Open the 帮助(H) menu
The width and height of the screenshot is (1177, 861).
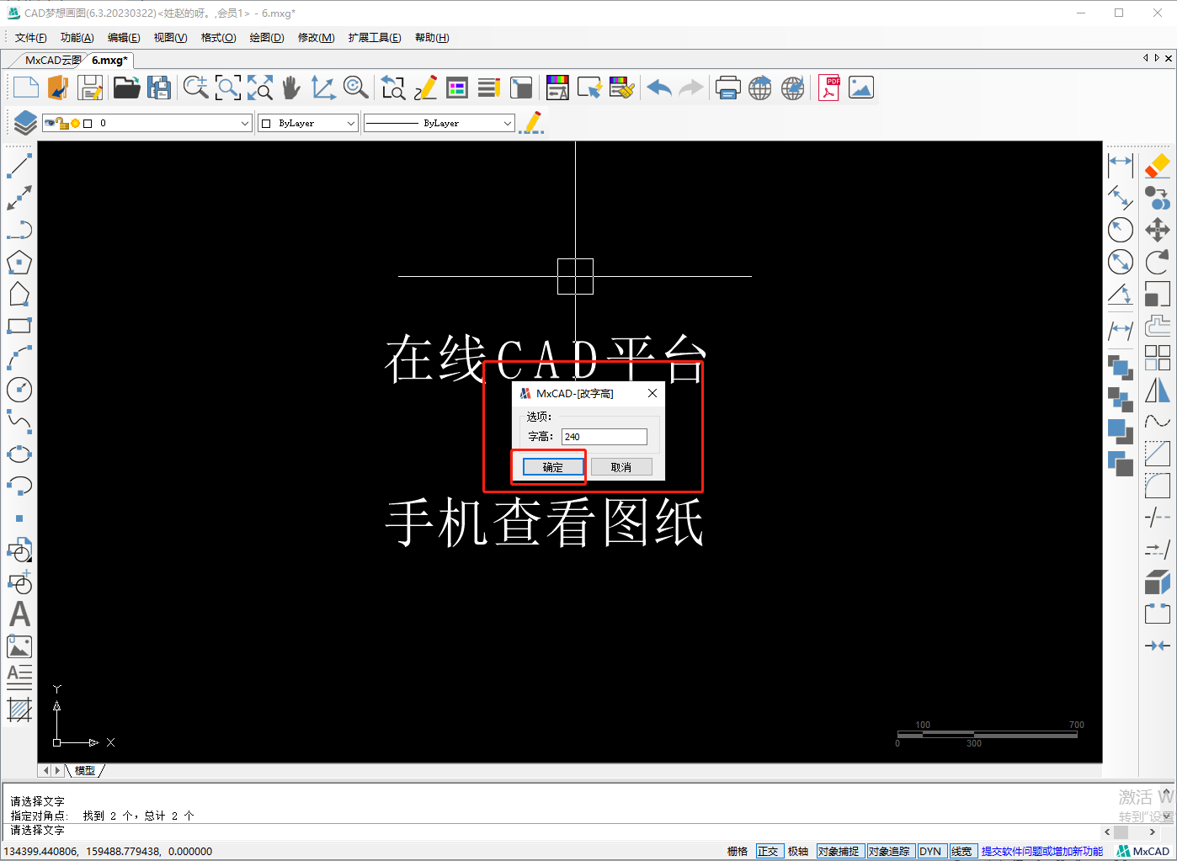[x=432, y=37]
